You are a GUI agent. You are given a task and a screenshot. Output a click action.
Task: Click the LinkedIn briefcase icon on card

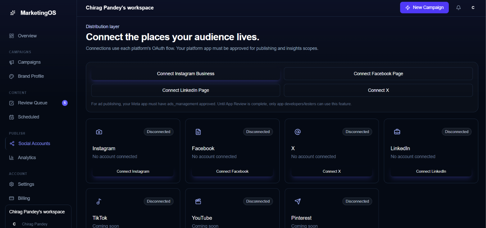[x=397, y=132]
